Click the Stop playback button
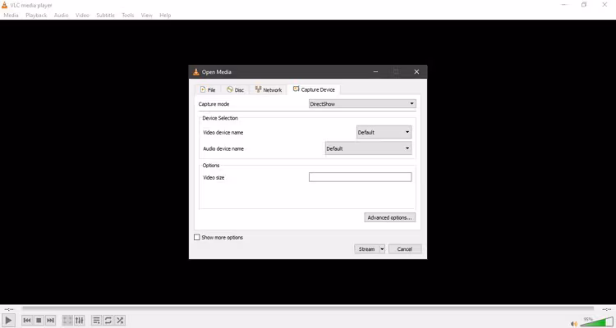Viewport: 616px width, 328px height. click(39, 320)
